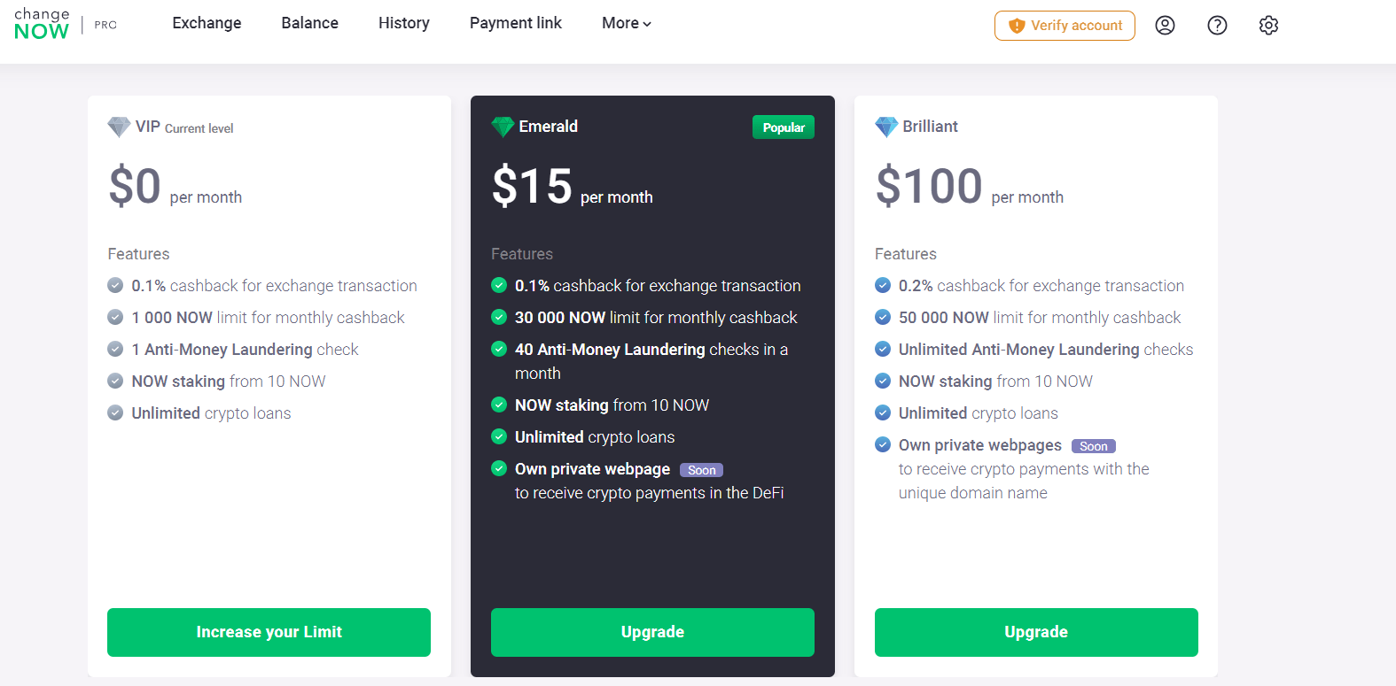
Task: Switch to the Exchange tab
Action: pyautogui.click(x=207, y=23)
